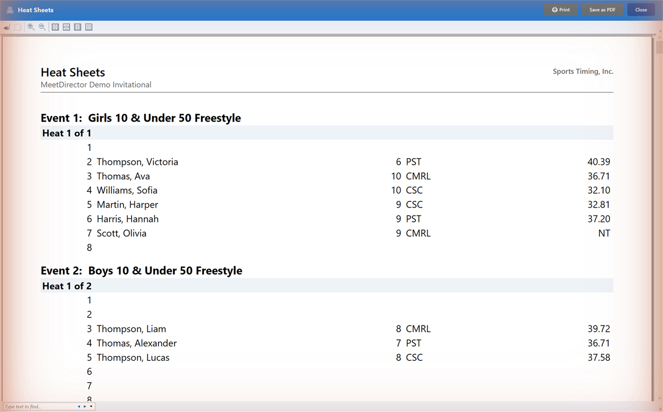Find next match with right arrow

pyautogui.click(x=85, y=406)
